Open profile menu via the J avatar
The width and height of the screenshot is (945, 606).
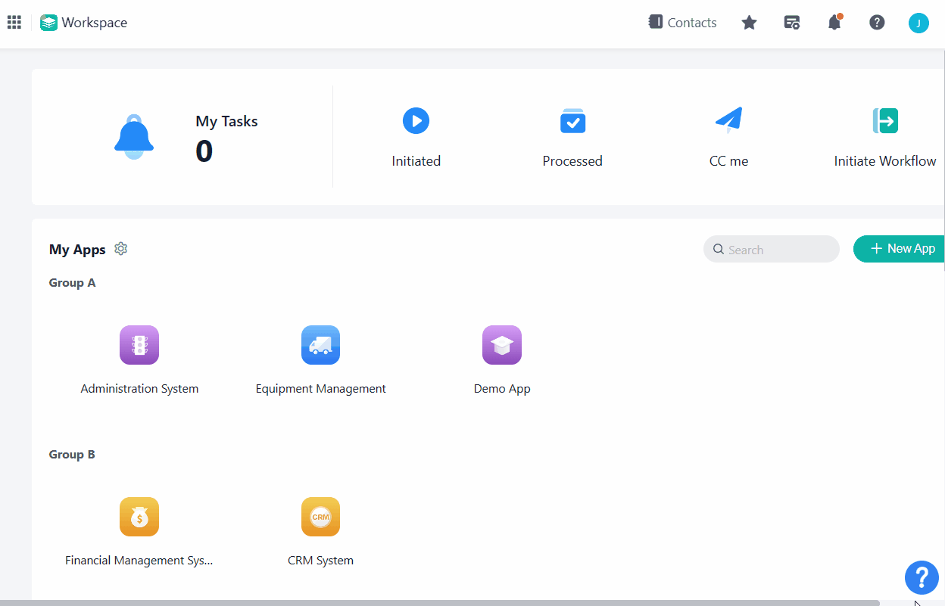coord(918,23)
